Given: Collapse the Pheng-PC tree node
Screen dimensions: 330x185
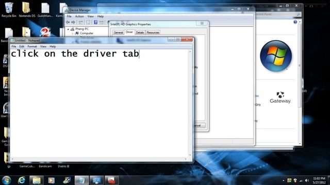Looking at the screenshot, I should point(68,29).
